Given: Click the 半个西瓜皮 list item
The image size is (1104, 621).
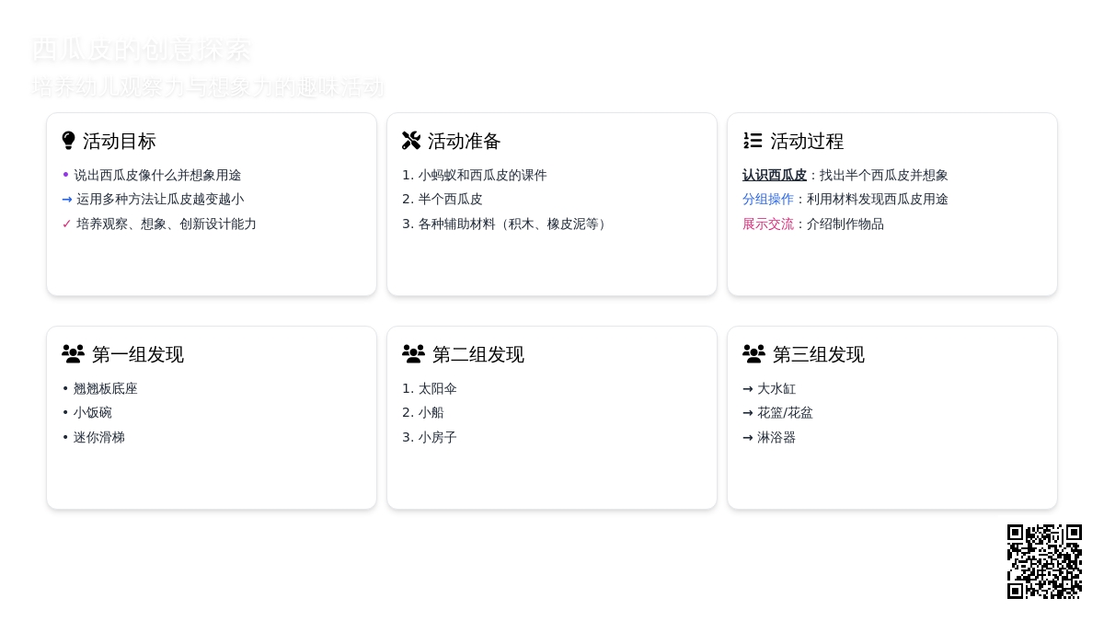Looking at the screenshot, I should pyautogui.click(x=451, y=199).
